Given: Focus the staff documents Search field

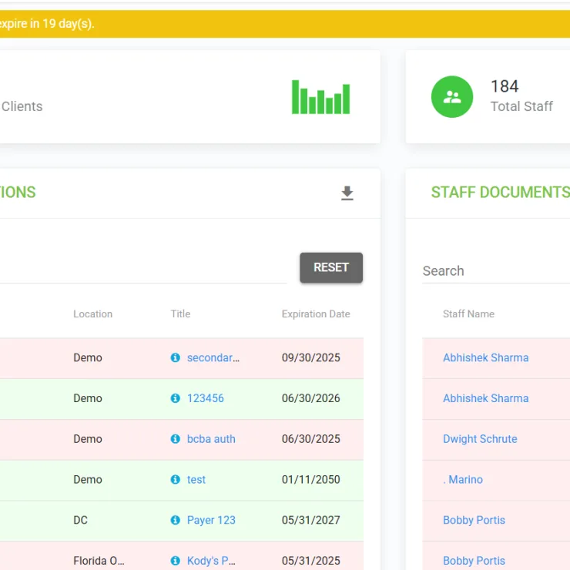Looking at the screenshot, I should pyautogui.click(x=496, y=271).
